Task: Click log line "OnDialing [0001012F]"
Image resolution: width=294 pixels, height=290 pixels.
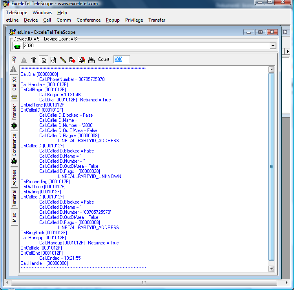Action: (41, 192)
